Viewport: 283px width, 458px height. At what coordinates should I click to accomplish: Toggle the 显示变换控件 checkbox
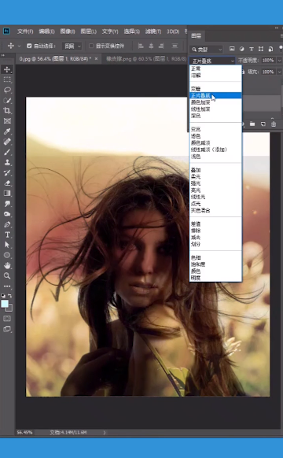click(x=91, y=46)
